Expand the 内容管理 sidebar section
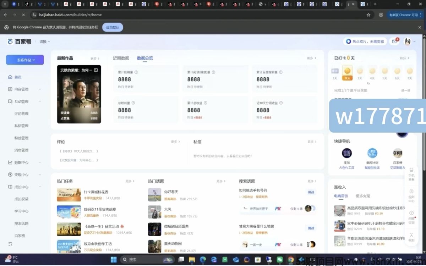The width and height of the screenshot is (426, 266). 40,89
